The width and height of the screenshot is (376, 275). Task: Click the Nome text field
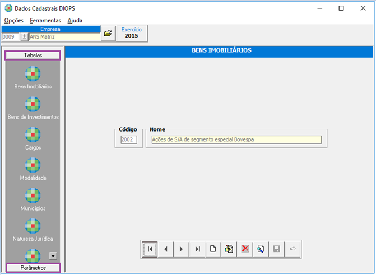(236, 139)
